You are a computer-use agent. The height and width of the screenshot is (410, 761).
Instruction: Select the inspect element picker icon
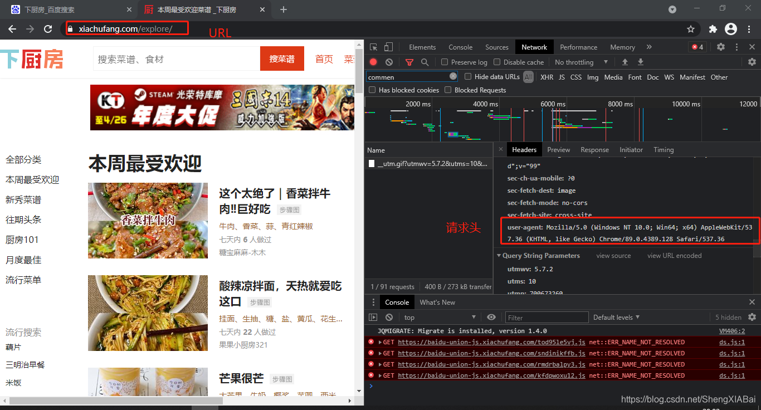tap(374, 47)
